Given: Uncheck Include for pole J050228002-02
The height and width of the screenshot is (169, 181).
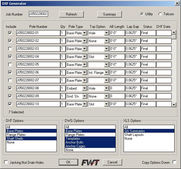Looking at the screenshot, I should coord(10,41).
